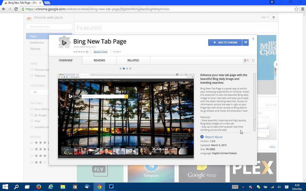Open the Search Tools link
The image size is (306, 191).
(x=100, y=51)
